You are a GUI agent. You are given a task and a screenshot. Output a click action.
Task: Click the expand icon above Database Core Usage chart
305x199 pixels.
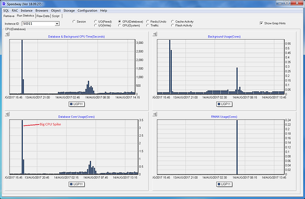(x=7, y=114)
